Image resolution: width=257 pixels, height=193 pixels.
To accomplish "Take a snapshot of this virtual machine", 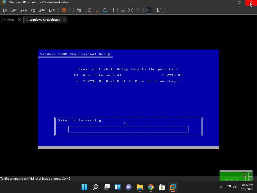I will 90,10.
